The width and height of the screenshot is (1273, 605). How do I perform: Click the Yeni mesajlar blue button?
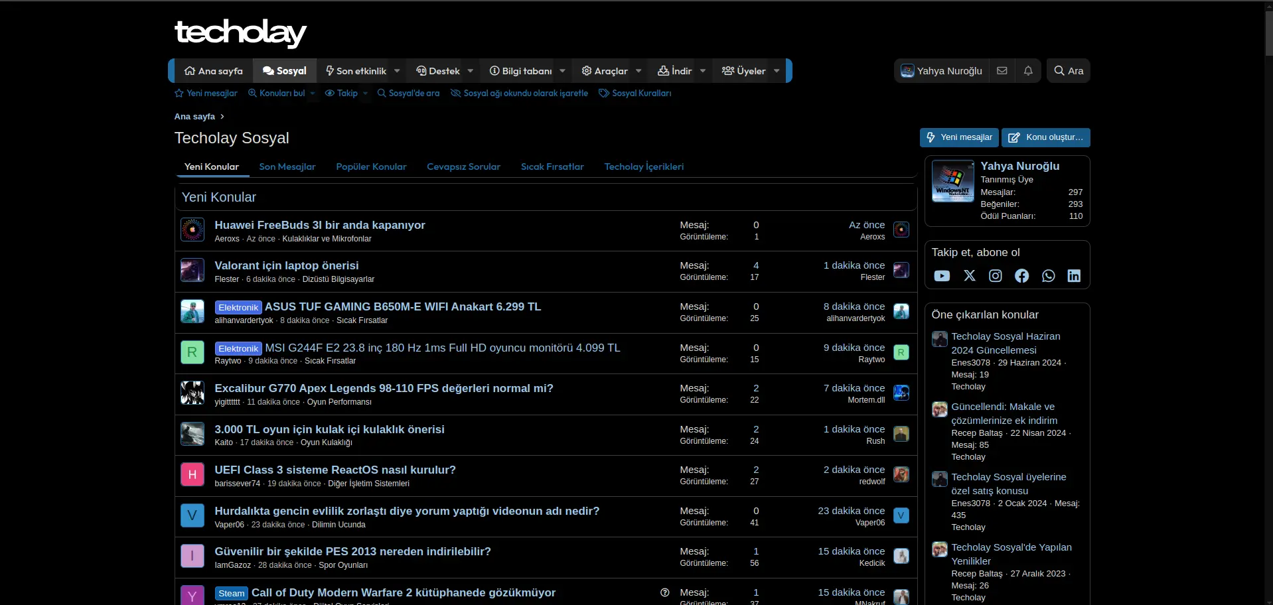[x=960, y=137]
